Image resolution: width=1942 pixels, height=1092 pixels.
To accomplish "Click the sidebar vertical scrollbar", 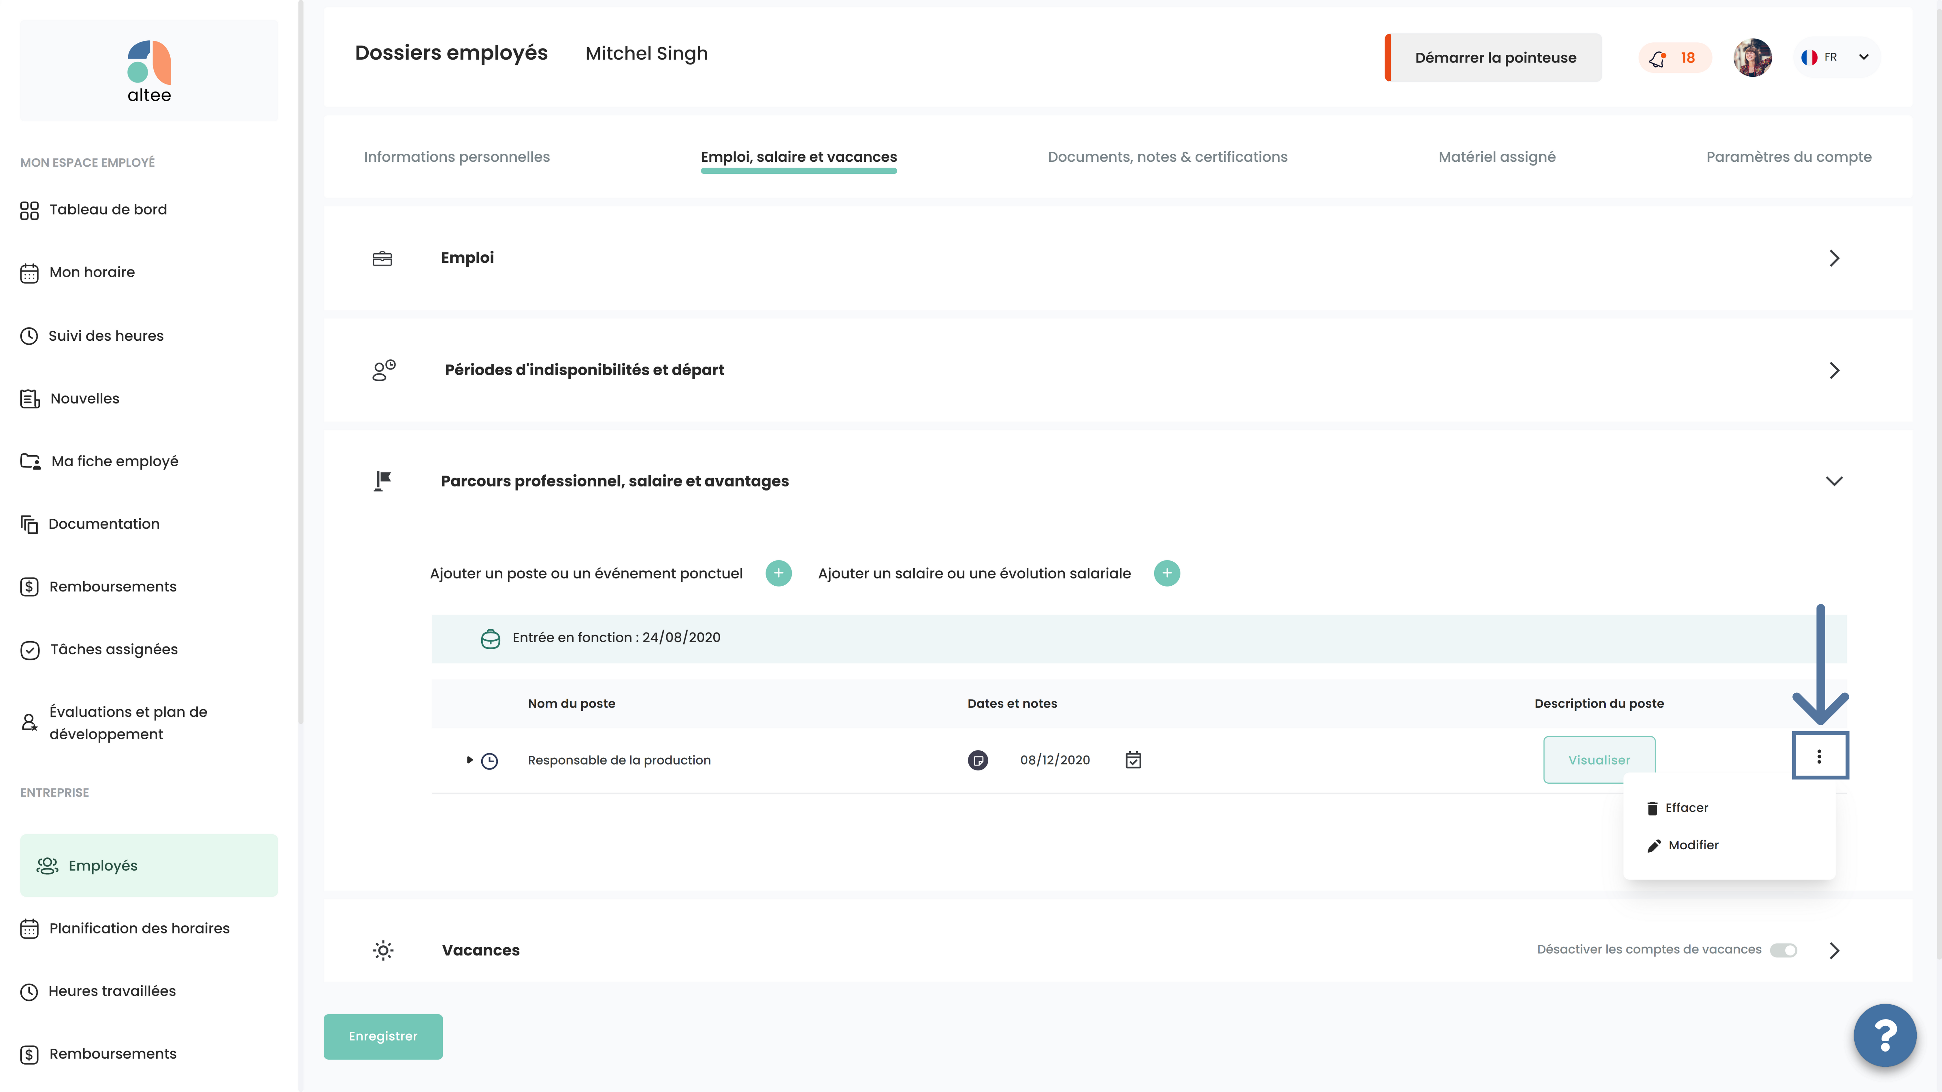I will point(301,362).
